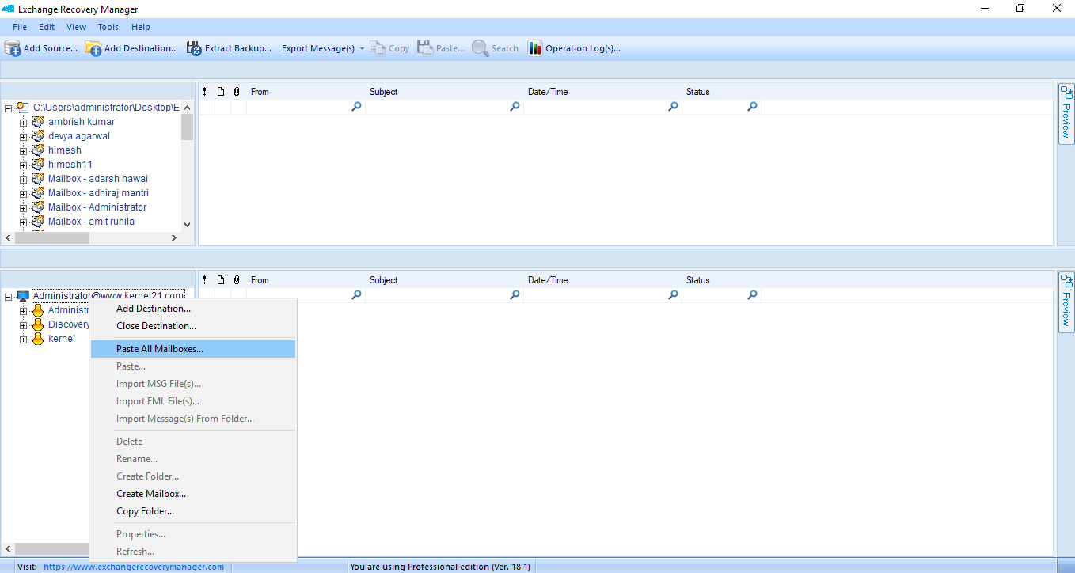Expand the kernel destination mailbox node
The width and height of the screenshot is (1075, 573).
click(x=23, y=339)
